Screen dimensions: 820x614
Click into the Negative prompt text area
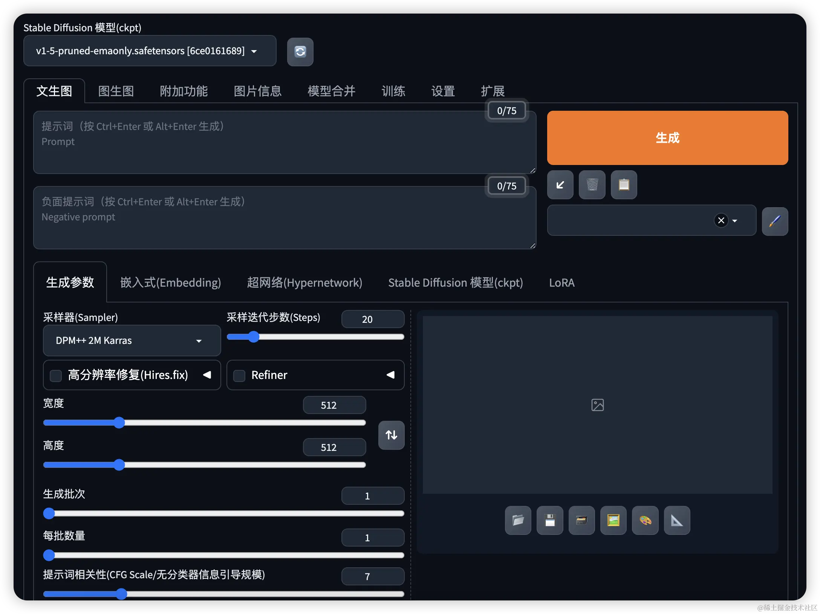(285, 218)
